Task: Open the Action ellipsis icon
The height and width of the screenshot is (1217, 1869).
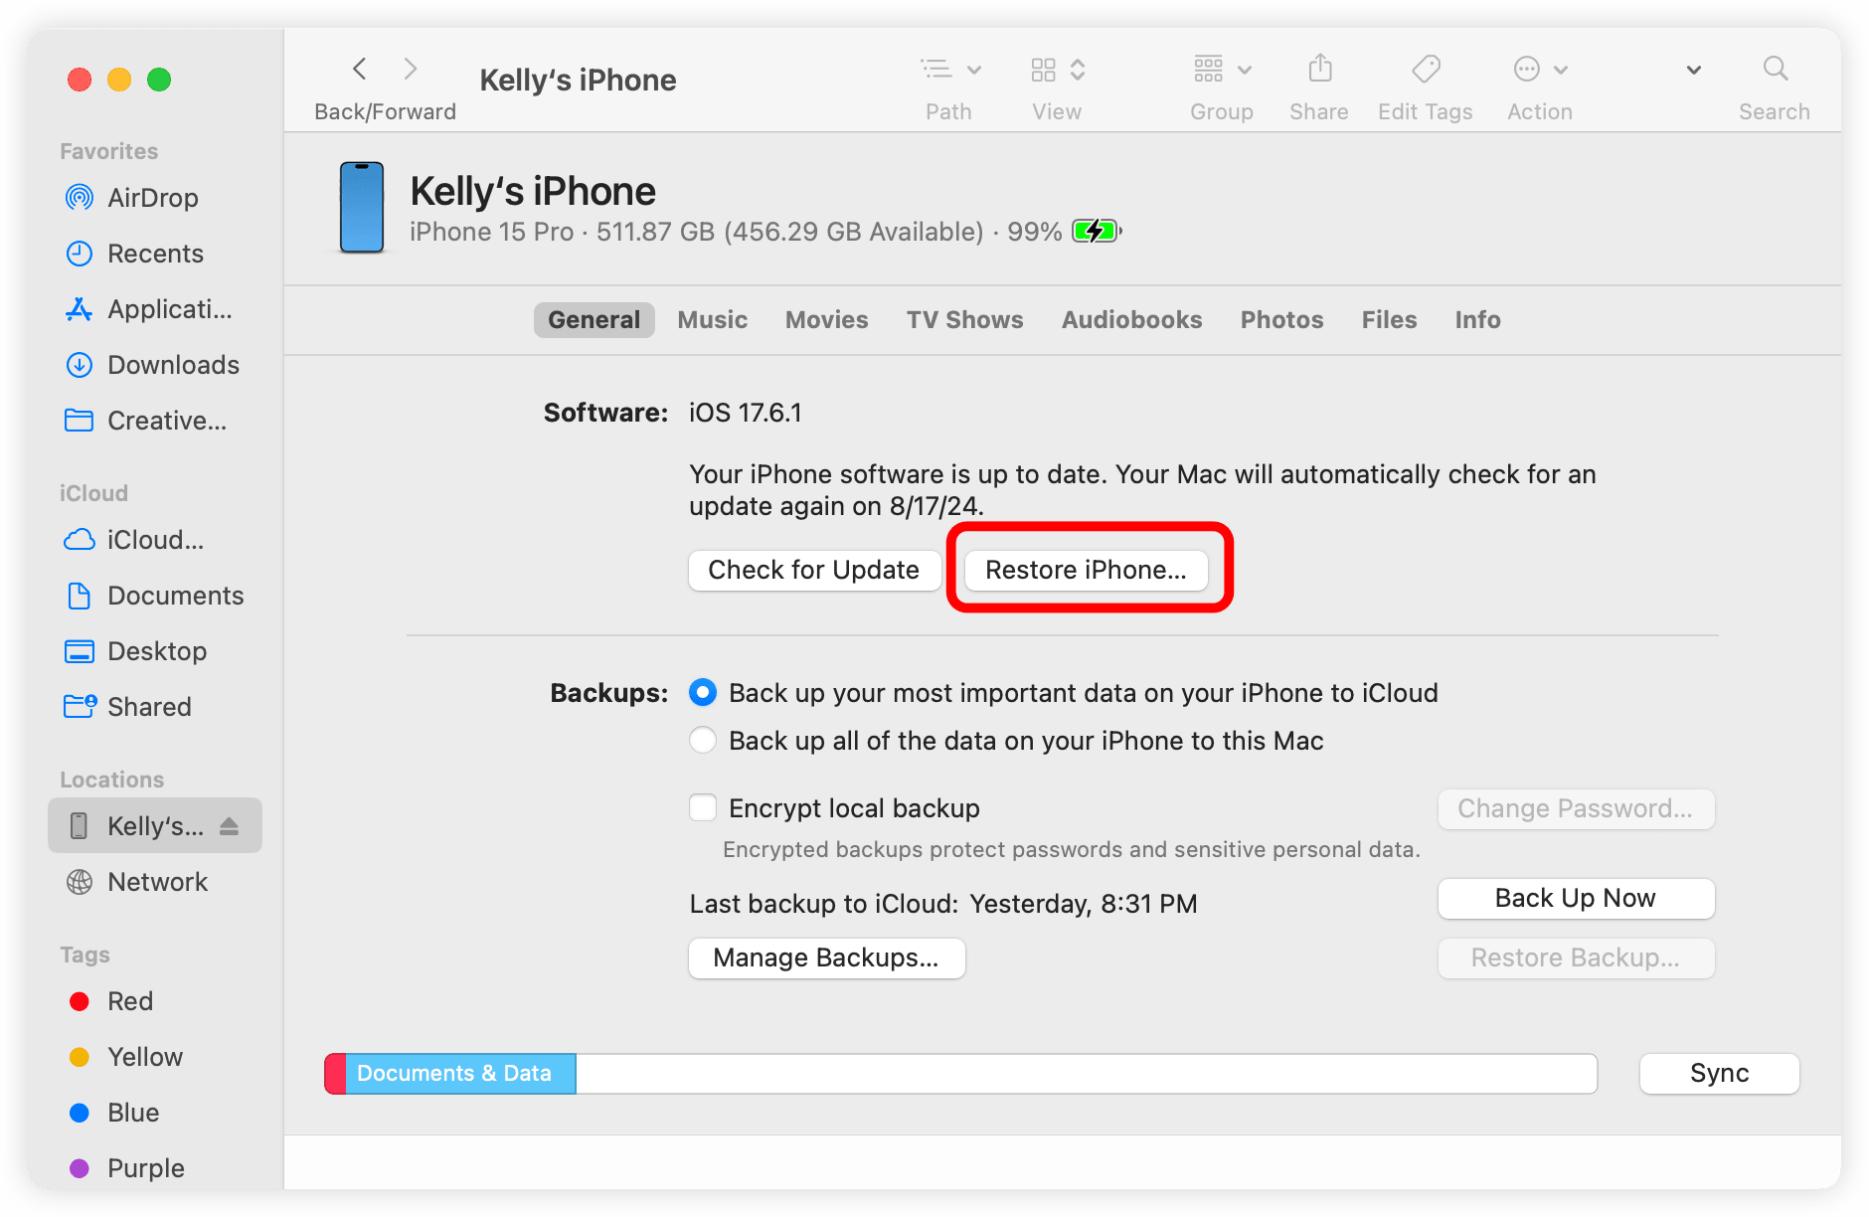Action: coord(1527,69)
